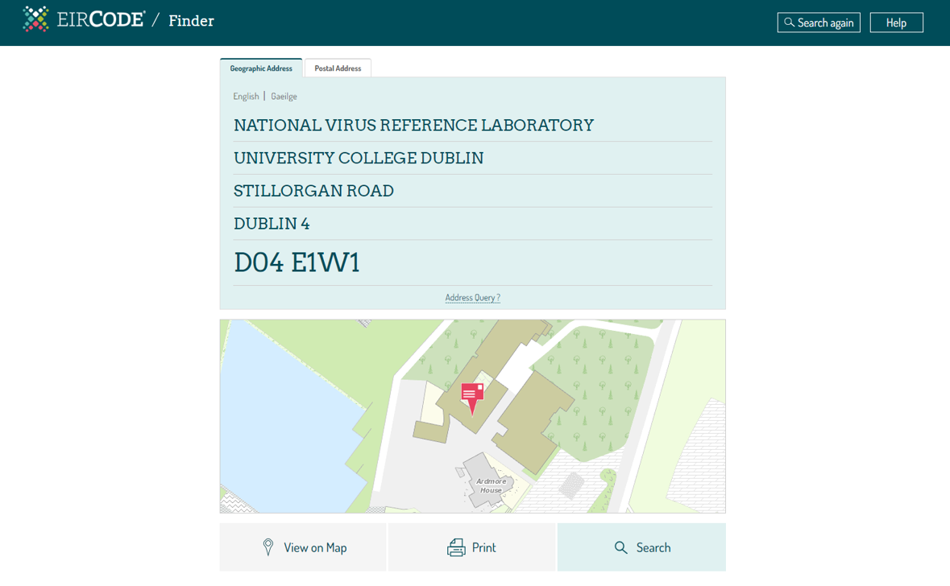Click the Finder heading in the header

191,21
